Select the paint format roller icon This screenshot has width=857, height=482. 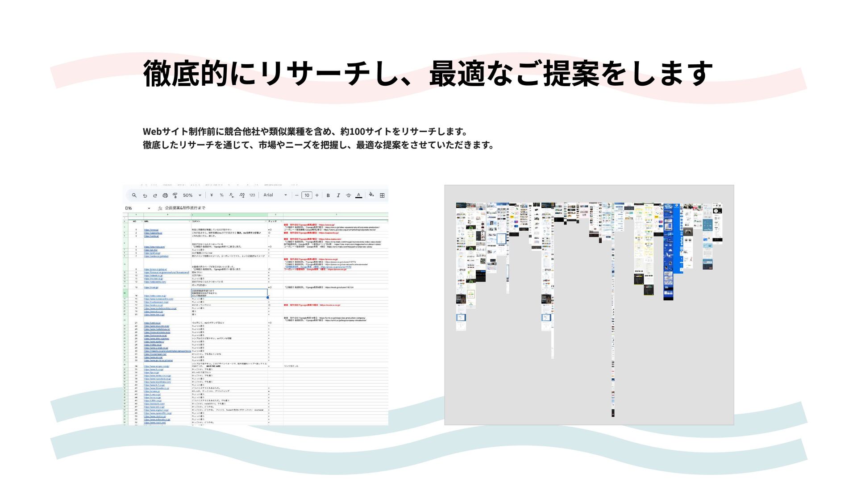[x=175, y=195]
